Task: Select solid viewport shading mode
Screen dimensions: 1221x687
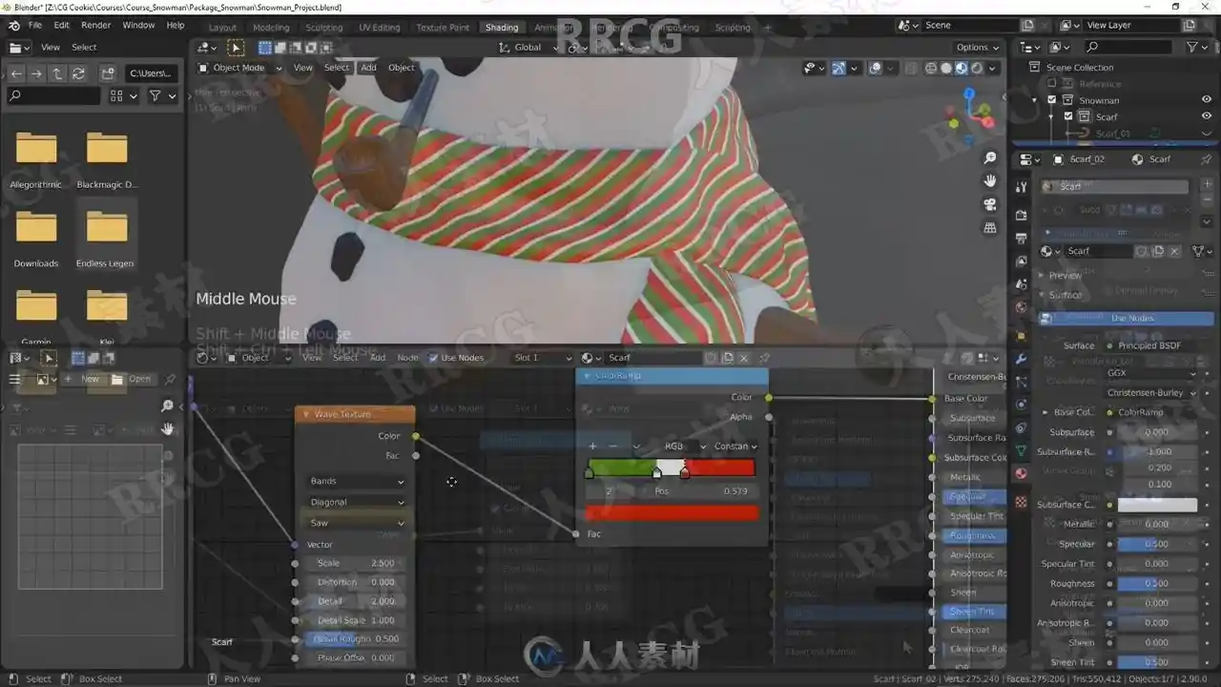Action: point(946,68)
